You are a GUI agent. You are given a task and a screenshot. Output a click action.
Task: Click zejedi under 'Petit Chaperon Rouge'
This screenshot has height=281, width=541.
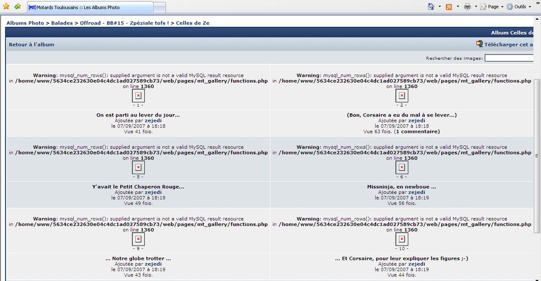pos(153,192)
